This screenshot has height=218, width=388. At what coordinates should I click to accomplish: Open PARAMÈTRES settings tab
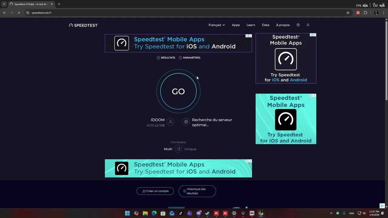coord(189,58)
